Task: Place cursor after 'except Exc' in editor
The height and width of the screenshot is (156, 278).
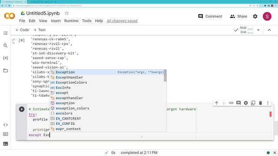Action: coord(50,135)
